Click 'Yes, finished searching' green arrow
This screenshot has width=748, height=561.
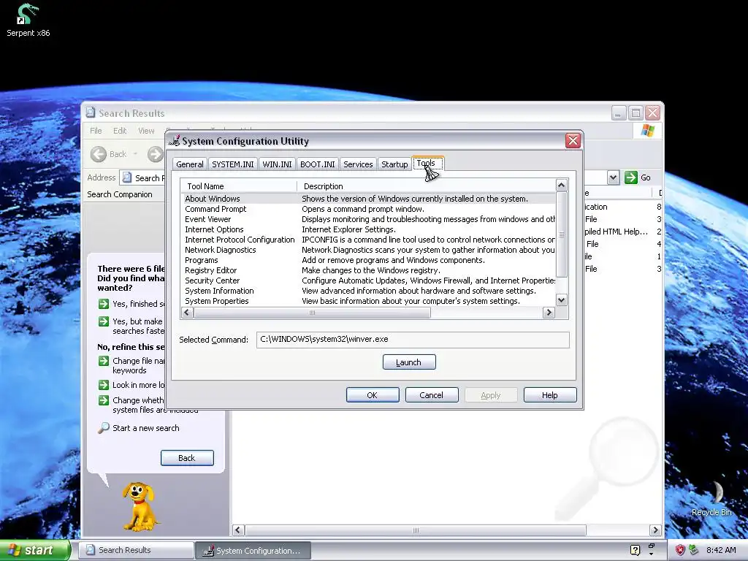tap(104, 304)
